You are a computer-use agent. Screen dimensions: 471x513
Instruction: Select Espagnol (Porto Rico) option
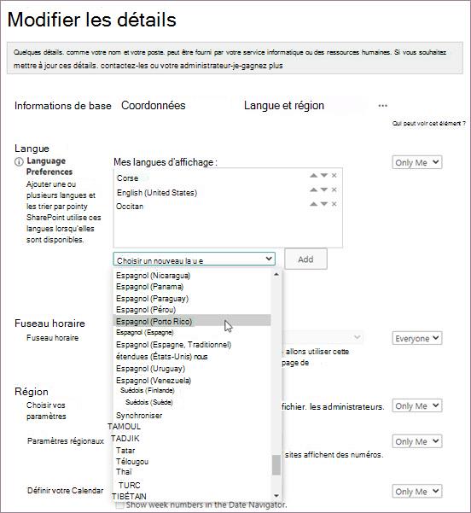click(x=192, y=321)
